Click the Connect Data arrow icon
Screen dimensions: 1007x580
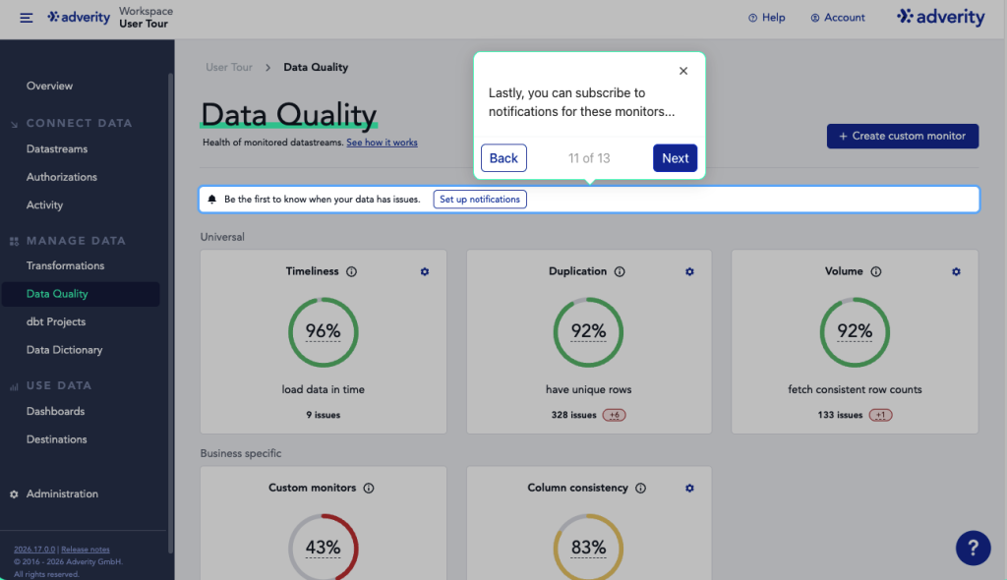point(14,124)
